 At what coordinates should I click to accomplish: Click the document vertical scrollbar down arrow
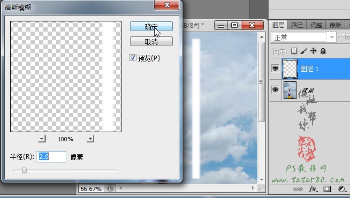tap(262, 180)
